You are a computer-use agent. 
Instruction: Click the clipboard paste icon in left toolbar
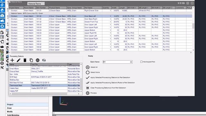pyautogui.click(x=2, y=33)
